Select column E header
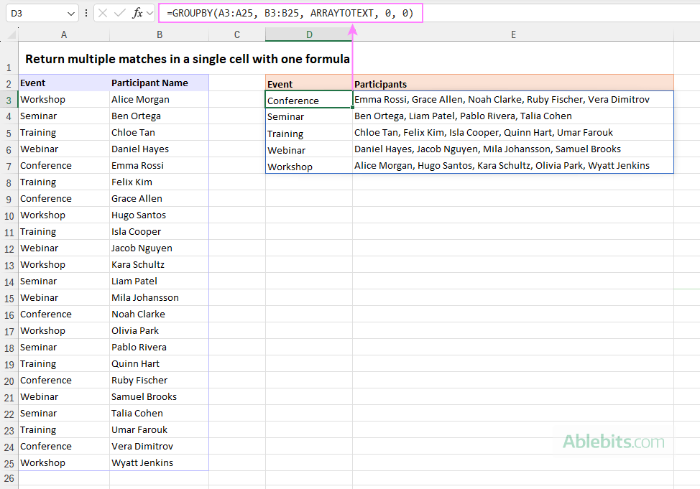Screen dimensions: 700x489 [513, 34]
